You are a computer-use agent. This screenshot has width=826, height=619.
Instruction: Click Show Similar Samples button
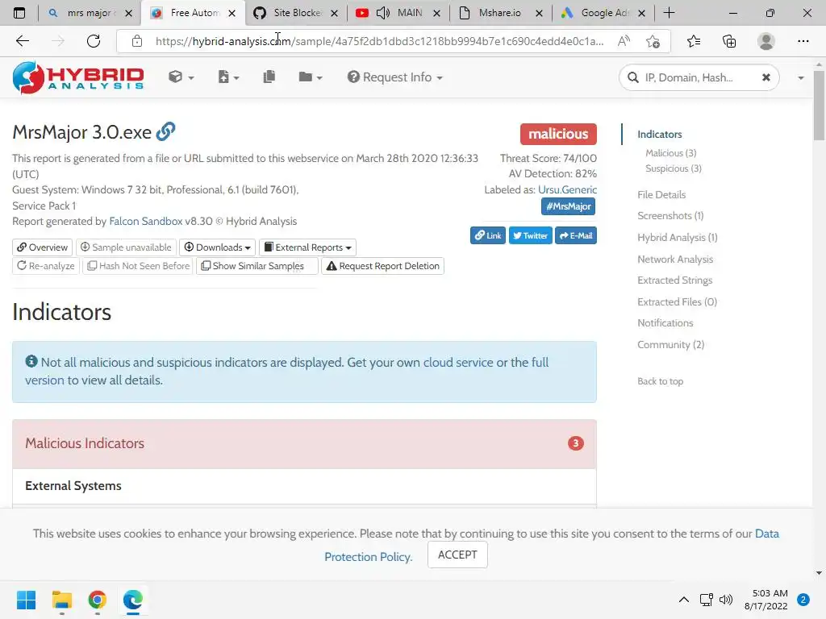[x=257, y=266]
